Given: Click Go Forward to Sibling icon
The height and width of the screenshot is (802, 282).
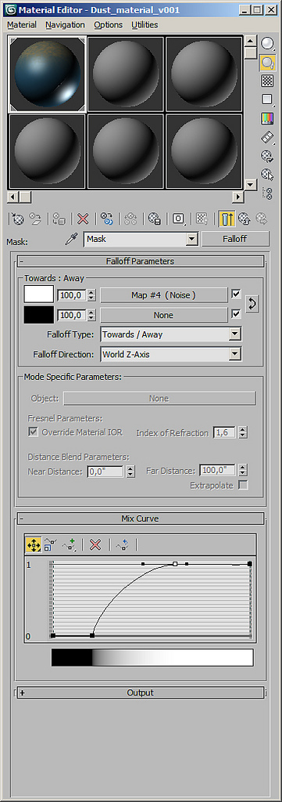Looking at the screenshot, I should [261, 219].
